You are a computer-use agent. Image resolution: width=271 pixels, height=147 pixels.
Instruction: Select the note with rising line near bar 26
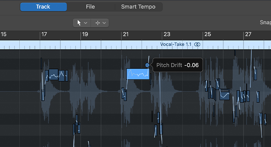pos(225,94)
